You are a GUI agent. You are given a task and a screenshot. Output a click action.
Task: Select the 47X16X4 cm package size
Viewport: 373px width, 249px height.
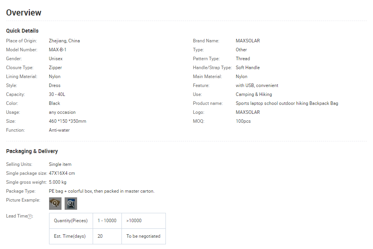point(62,173)
